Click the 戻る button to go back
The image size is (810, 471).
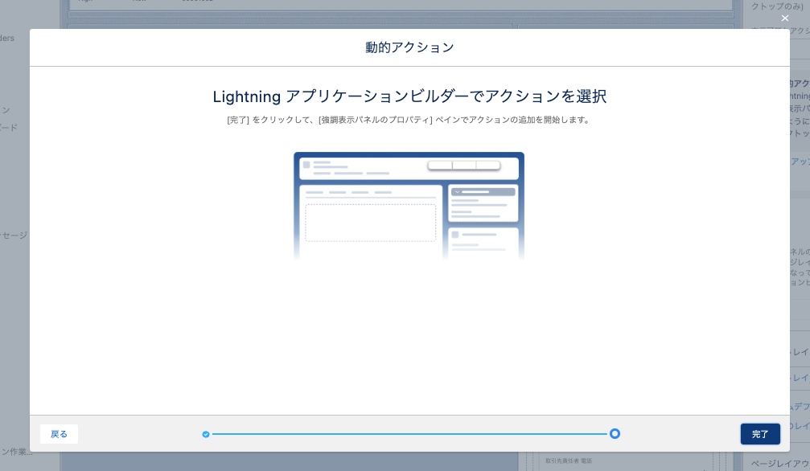pos(58,434)
